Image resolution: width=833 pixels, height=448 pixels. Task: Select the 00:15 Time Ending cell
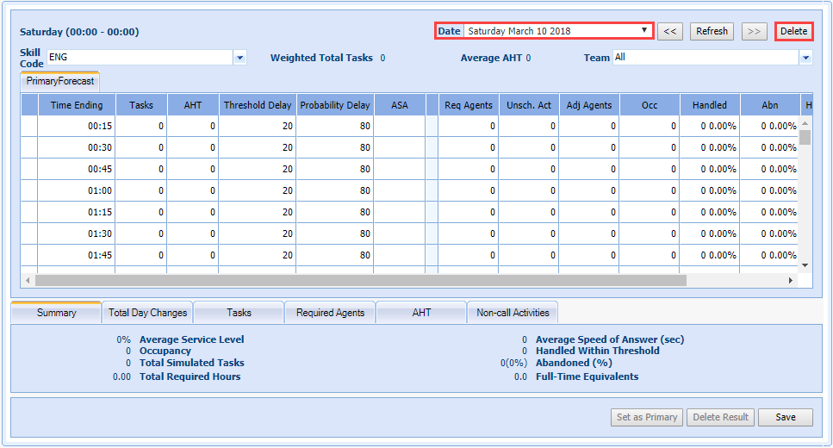coord(77,126)
